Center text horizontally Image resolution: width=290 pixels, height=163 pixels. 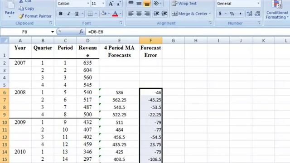(139, 14)
